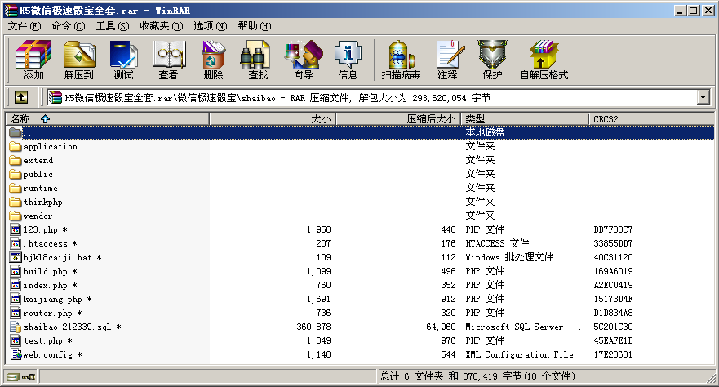Viewport: 719px width, 387px height.
Task: Click the Extract To (解压到) icon
Action: (x=79, y=60)
